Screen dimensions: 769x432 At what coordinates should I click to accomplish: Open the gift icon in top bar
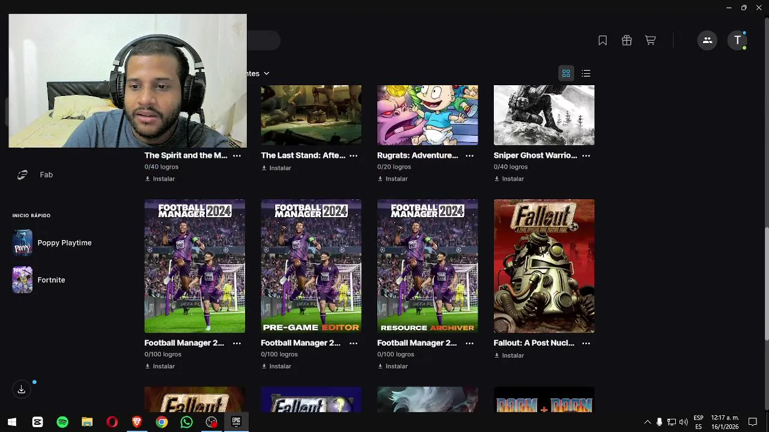point(627,40)
